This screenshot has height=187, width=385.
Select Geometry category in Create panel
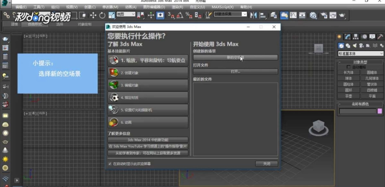[x=341, y=46]
